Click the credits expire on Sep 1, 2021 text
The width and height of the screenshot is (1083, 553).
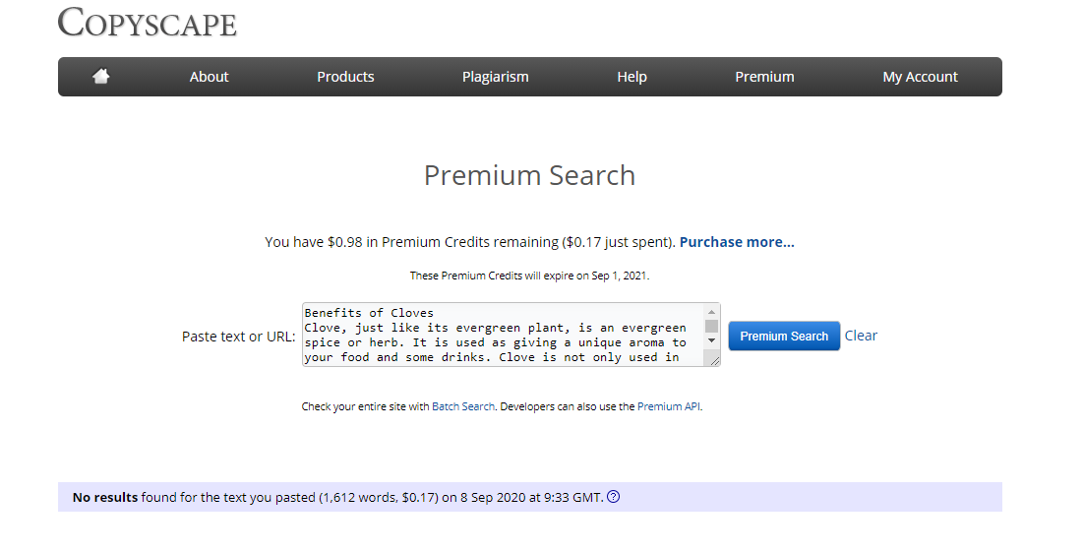530,276
